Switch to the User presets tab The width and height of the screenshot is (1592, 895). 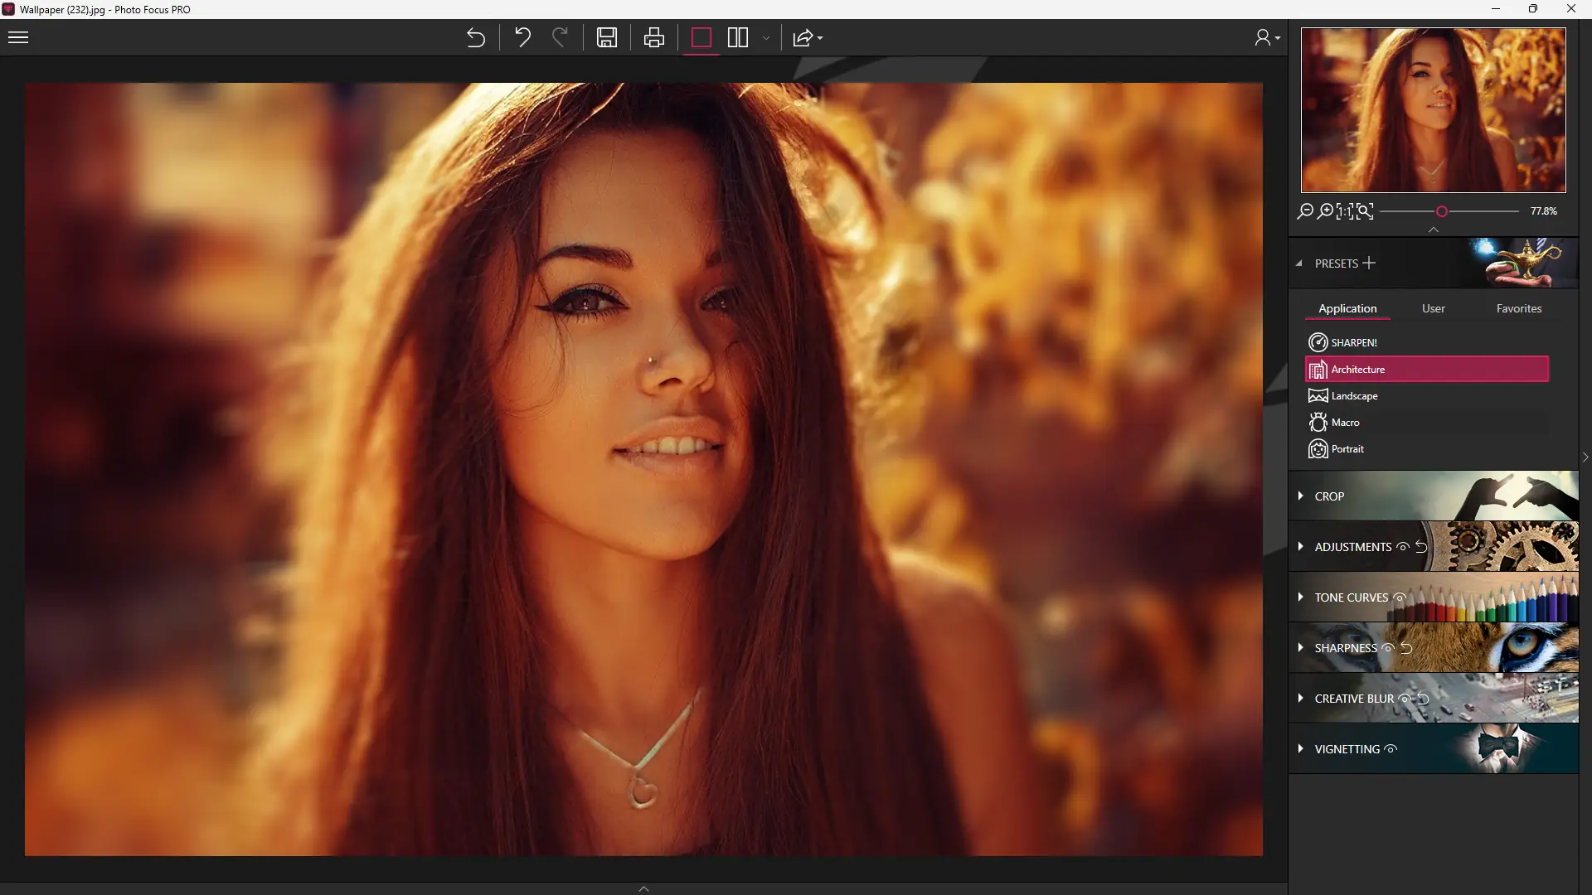coord(1433,308)
